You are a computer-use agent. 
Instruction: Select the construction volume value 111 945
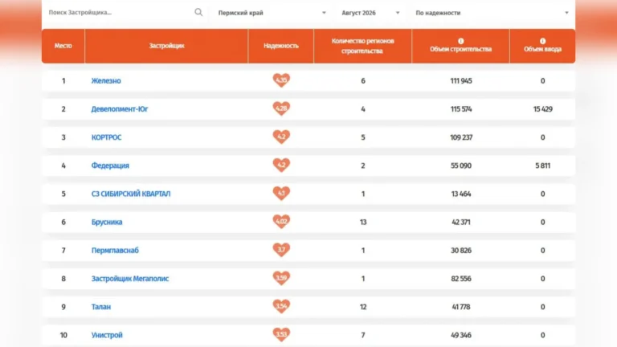pyautogui.click(x=461, y=80)
